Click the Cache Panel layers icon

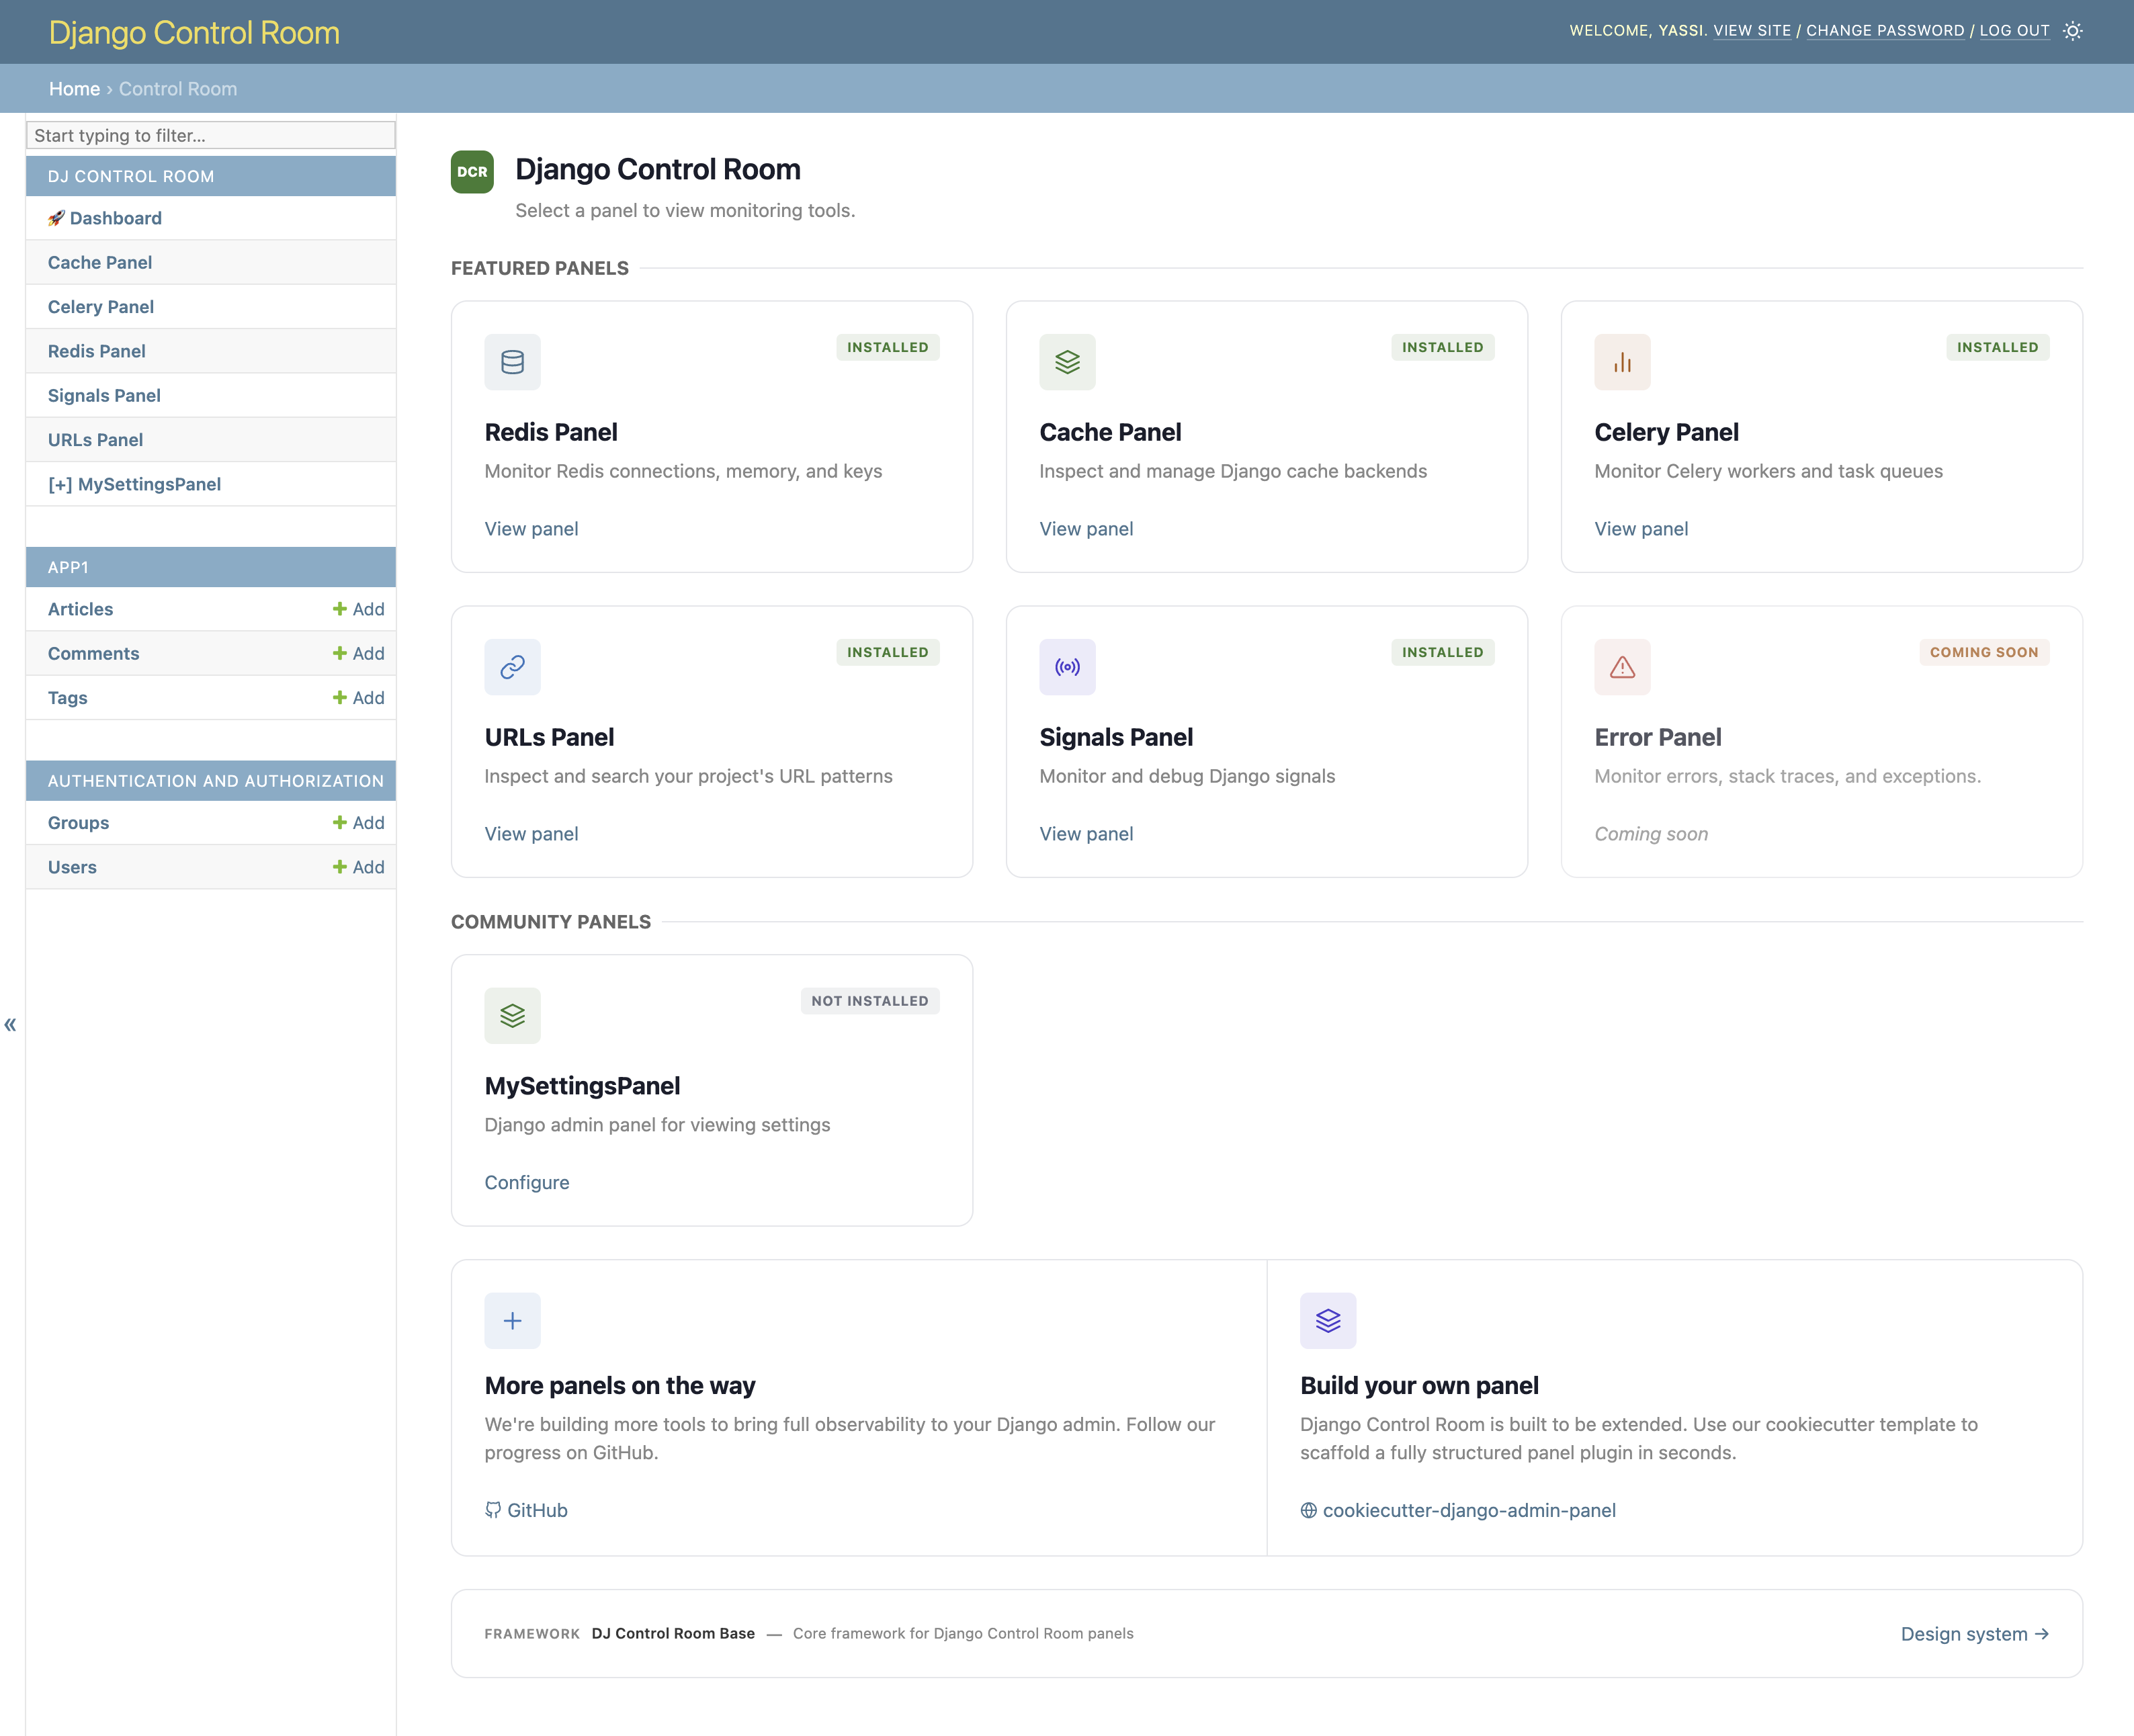[1067, 362]
